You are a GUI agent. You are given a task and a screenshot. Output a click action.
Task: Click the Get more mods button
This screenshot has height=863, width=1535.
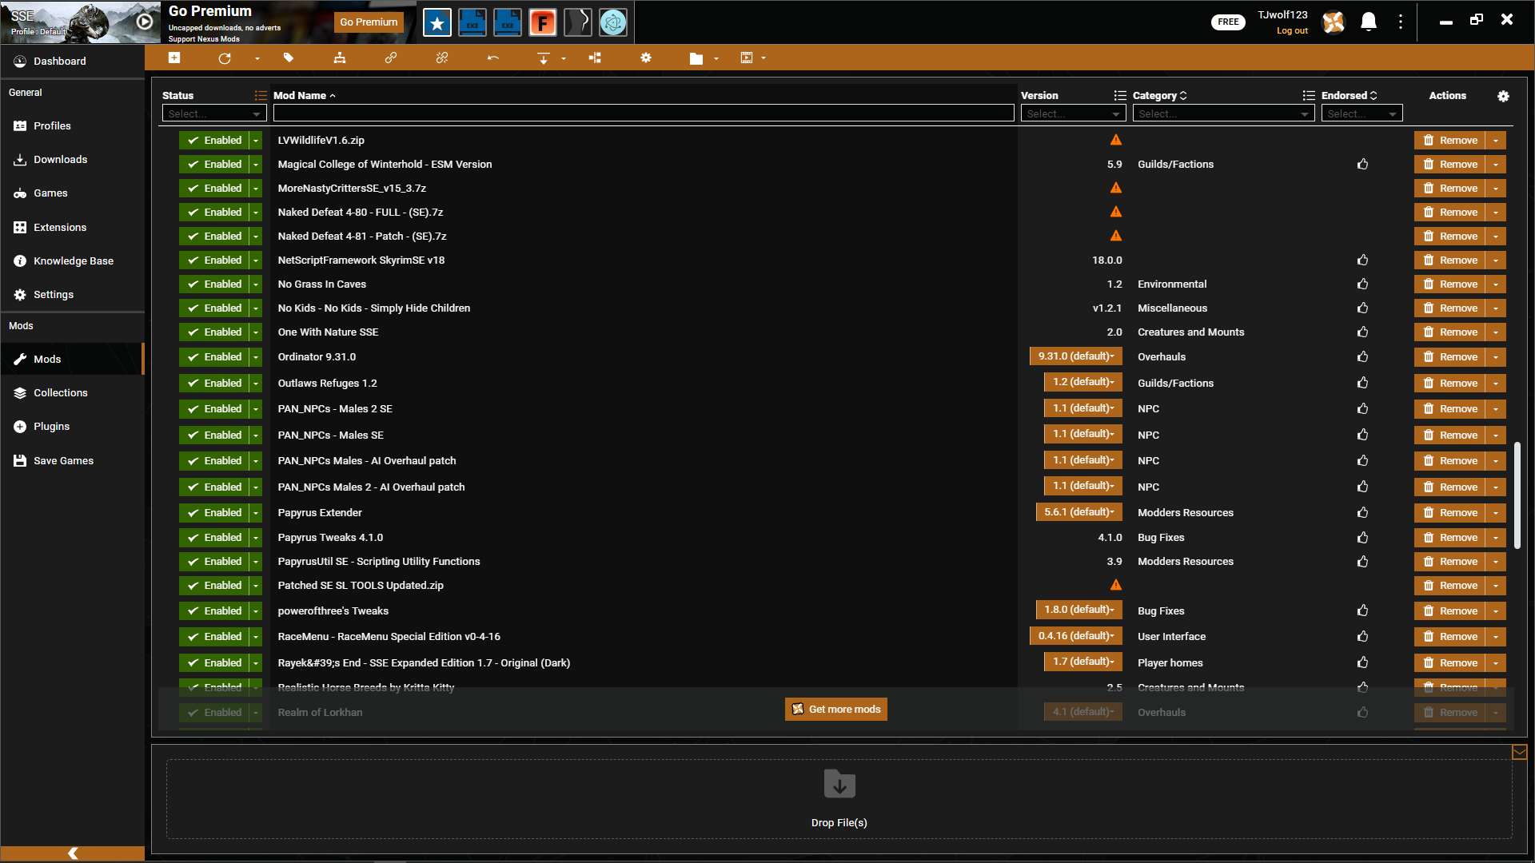836,710
